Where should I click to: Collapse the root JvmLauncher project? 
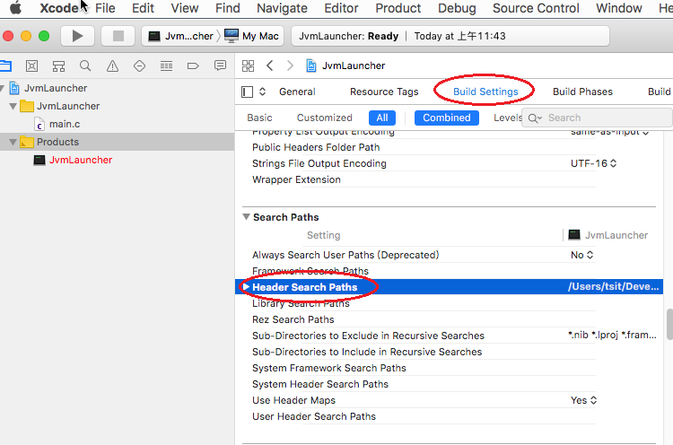click(2, 88)
